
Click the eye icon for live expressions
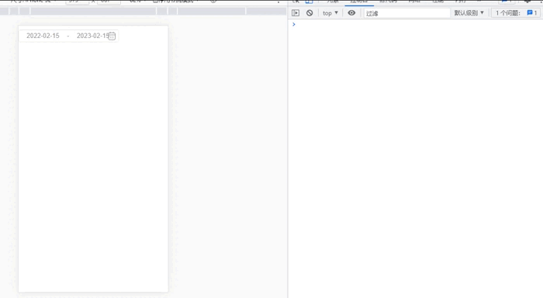pyautogui.click(x=351, y=13)
